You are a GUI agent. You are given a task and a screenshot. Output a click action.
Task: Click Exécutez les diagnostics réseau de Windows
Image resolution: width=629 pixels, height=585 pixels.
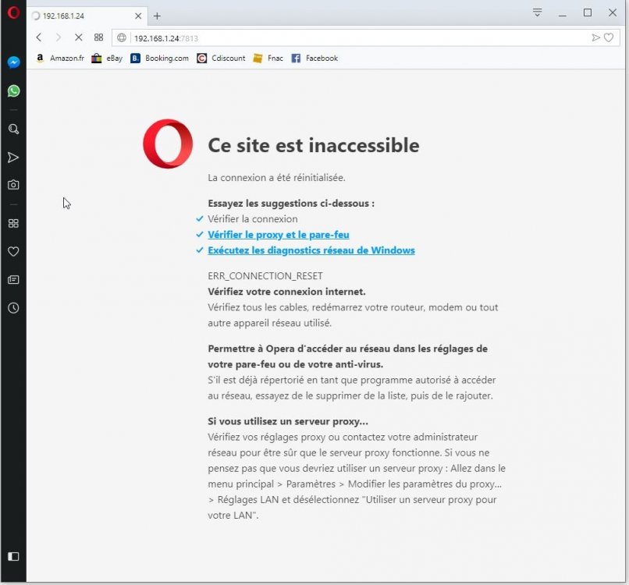pos(311,250)
